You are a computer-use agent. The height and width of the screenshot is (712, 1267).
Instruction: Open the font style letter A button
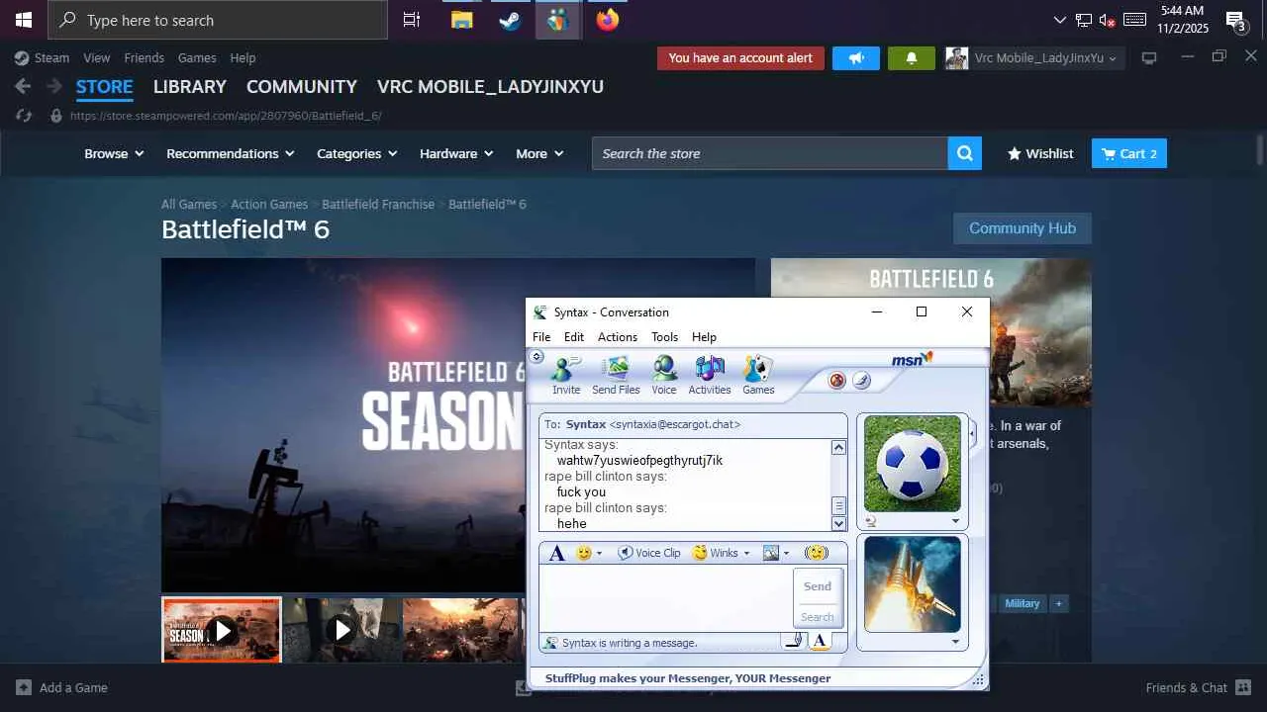(x=557, y=553)
